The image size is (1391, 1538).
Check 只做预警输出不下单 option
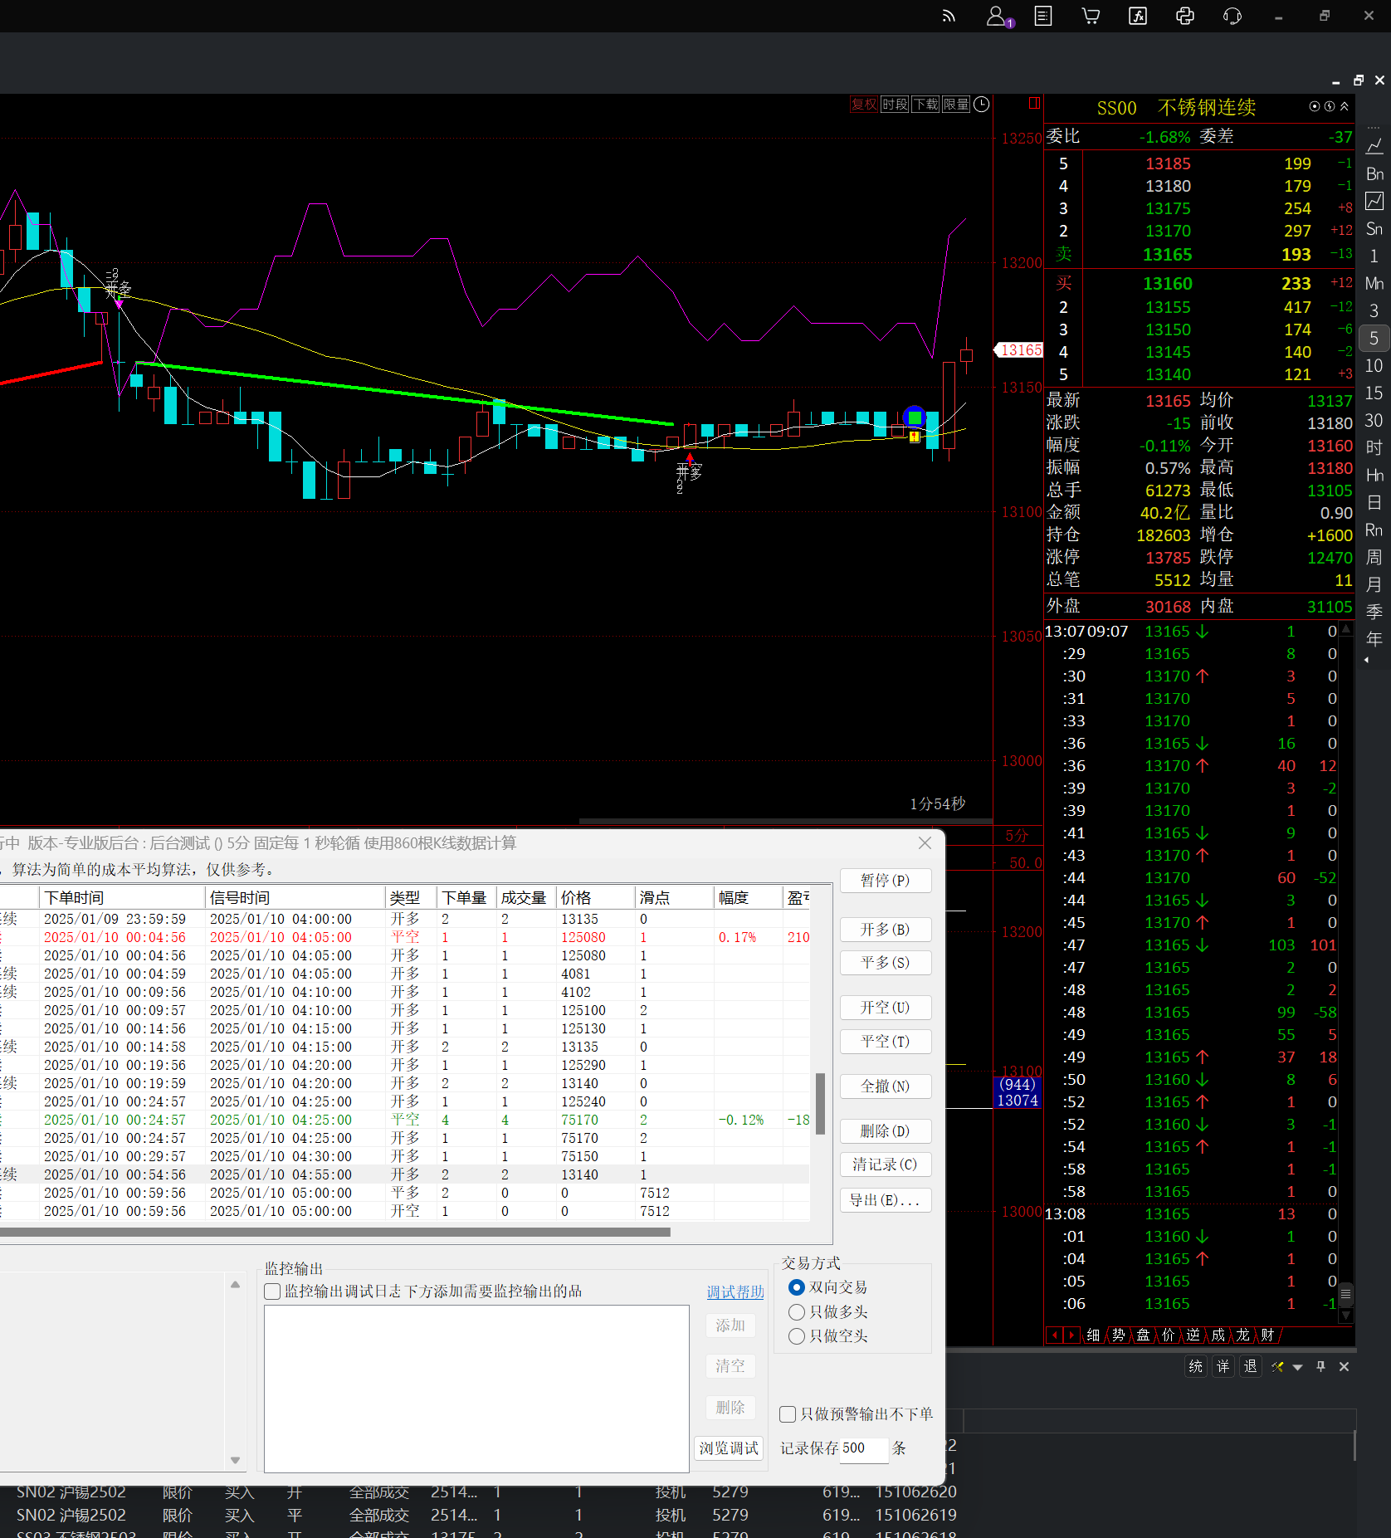point(788,1414)
